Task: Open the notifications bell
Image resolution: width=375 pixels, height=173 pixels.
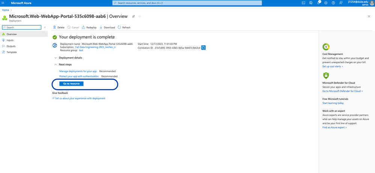Action: point(319,3)
